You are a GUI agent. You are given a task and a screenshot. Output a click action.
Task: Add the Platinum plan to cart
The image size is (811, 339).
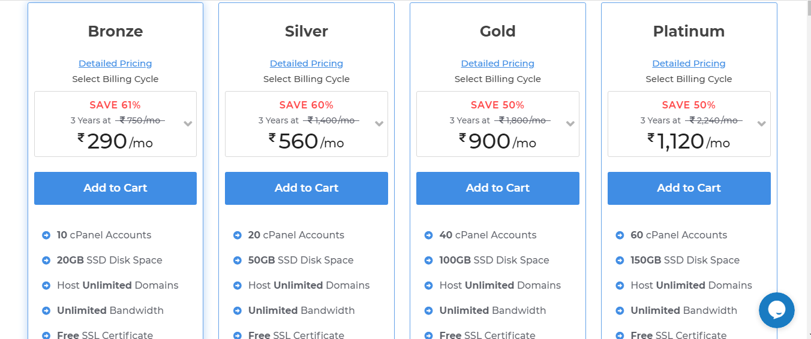689,188
